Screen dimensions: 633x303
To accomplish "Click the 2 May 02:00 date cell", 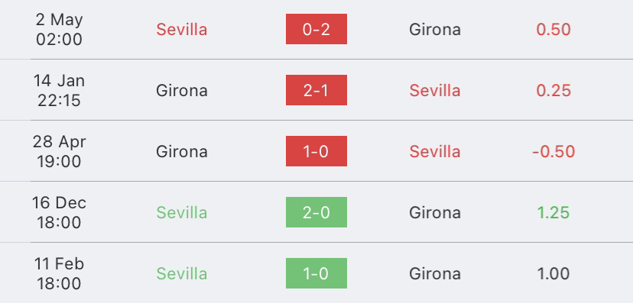I will tap(60, 30).
